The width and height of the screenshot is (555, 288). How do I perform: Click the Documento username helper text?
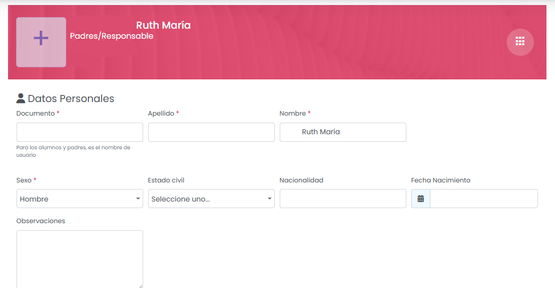pyautogui.click(x=73, y=151)
